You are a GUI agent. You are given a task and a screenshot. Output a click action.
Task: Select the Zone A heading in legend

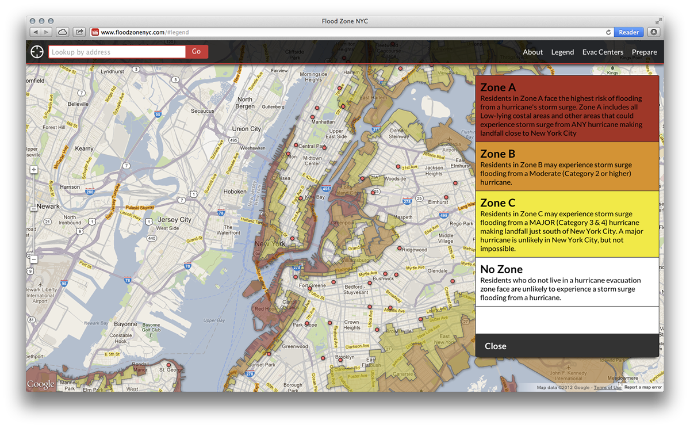[498, 87]
